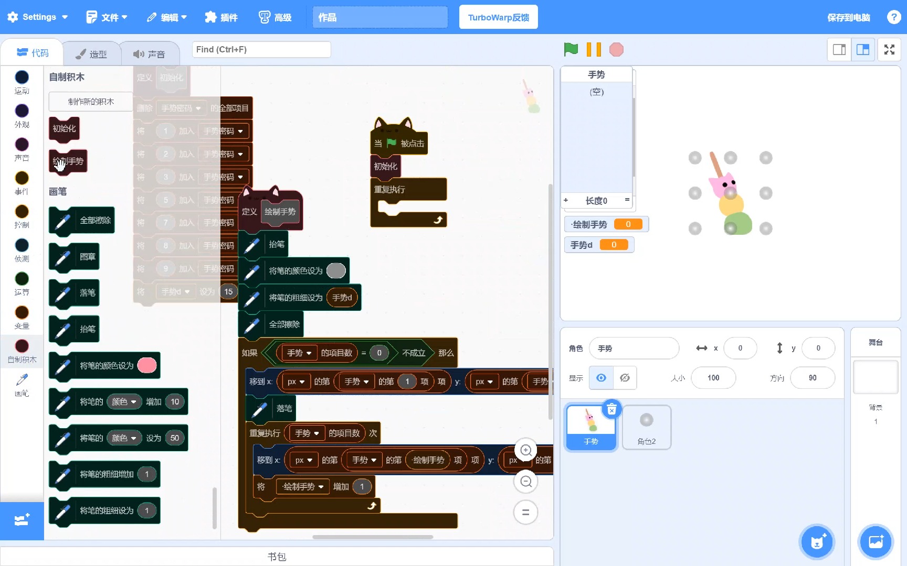
Task: Select the 声音 (Sound) block category
Action: pos(22,150)
